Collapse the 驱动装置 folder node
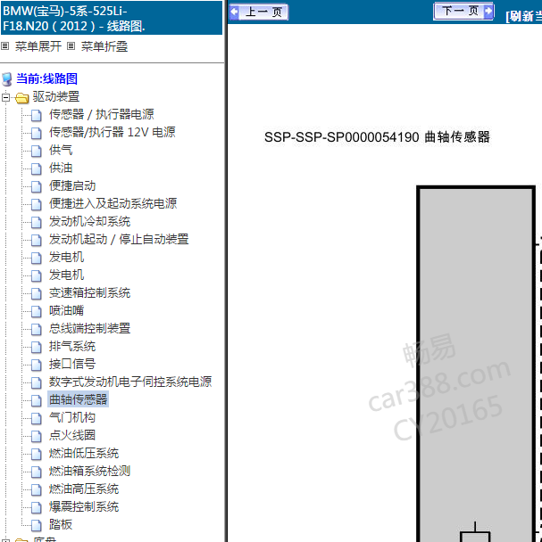Image resolution: width=542 pixels, height=542 pixels. [x=5, y=97]
